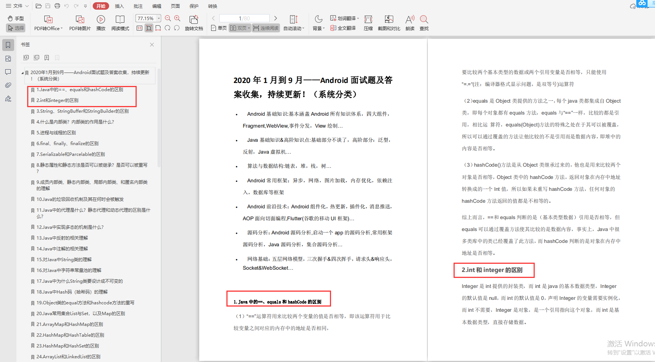This screenshot has width=655, height=362.
Task: Select the fit page icon
Action: coord(149,28)
